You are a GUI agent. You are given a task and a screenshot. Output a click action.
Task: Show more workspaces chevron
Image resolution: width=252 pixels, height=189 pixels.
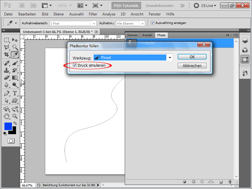(182, 6)
